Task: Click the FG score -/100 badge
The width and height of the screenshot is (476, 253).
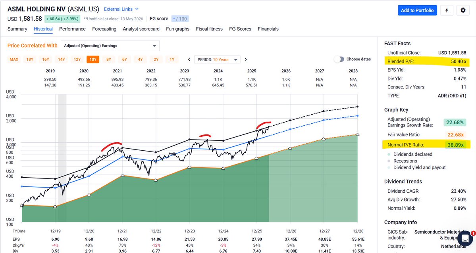Action: coord(180,19)
